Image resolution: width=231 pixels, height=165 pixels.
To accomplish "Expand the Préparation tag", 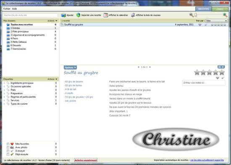I will (4, 93).
